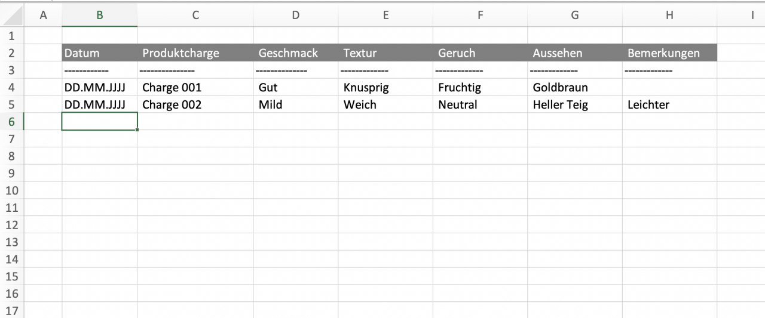Select row 6 header
Image resolution: width=765 pixels, height=318 pixels.
pyautogui.click(x=12, y=122)
